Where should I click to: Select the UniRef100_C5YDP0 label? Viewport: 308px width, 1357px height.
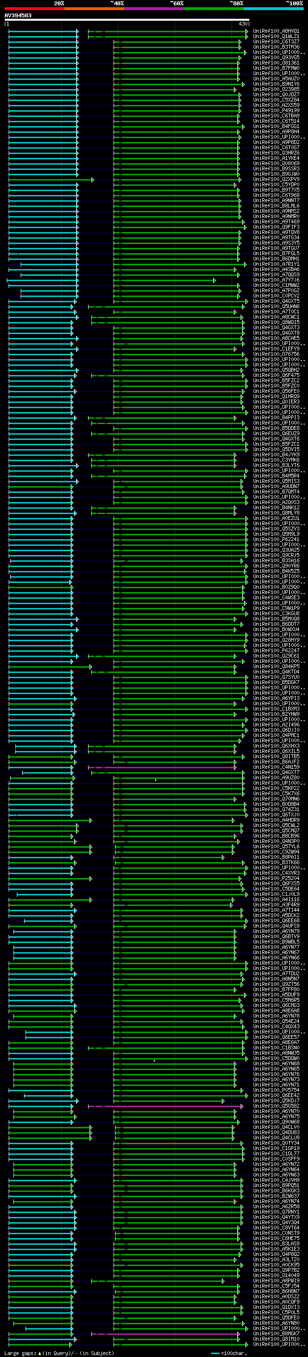[x=276, y=184]
